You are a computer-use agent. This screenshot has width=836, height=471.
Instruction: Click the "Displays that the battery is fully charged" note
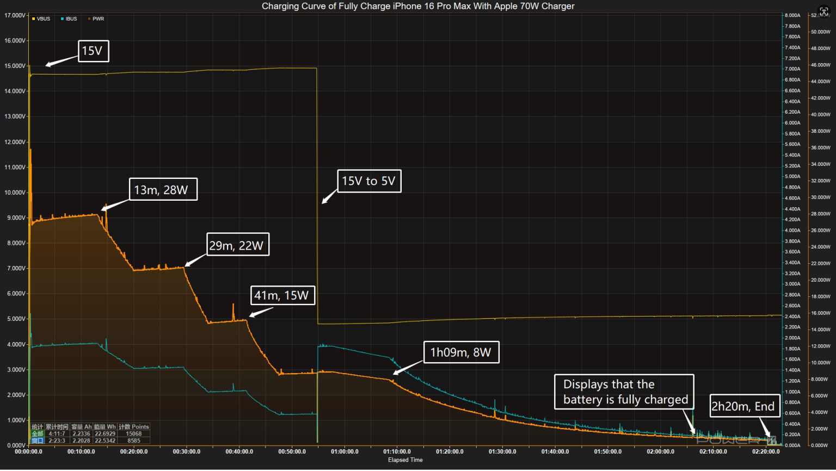624,392
